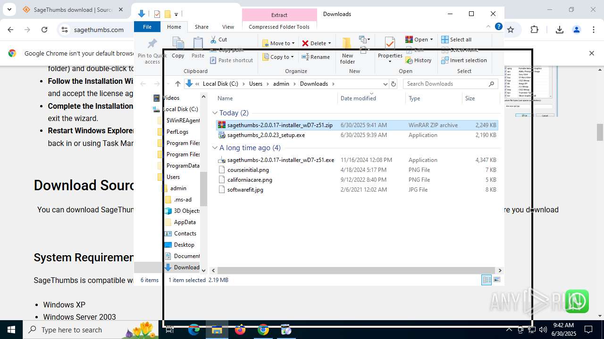Open Customize Quick Access Toolbar dropdown
Image resolution: width=604 pixels, height=339 pixels.
[176, 15]
